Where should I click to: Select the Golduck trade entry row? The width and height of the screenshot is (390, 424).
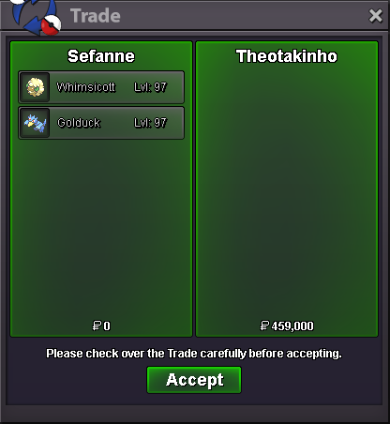pos(101,123)
